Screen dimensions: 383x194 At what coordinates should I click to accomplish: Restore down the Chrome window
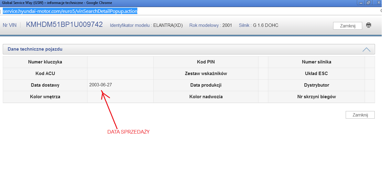(x=369, y=2)
